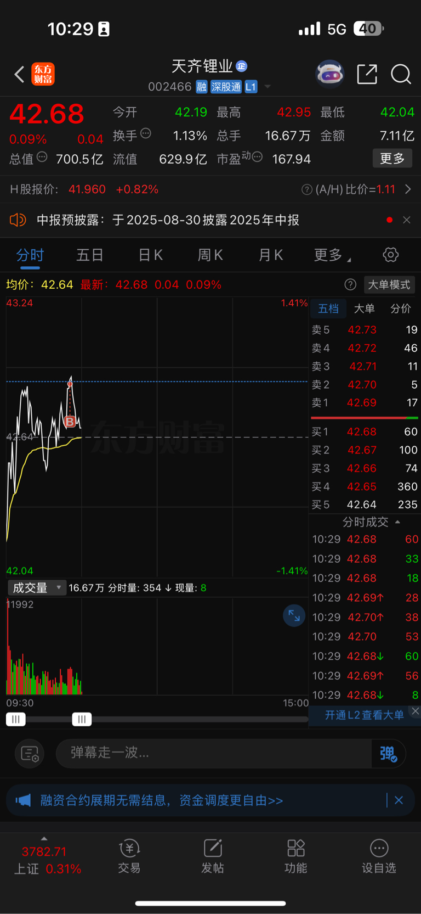Expand stock code dropdown triangle
This screenshot has height=914, width=421.
coord(268,87)
